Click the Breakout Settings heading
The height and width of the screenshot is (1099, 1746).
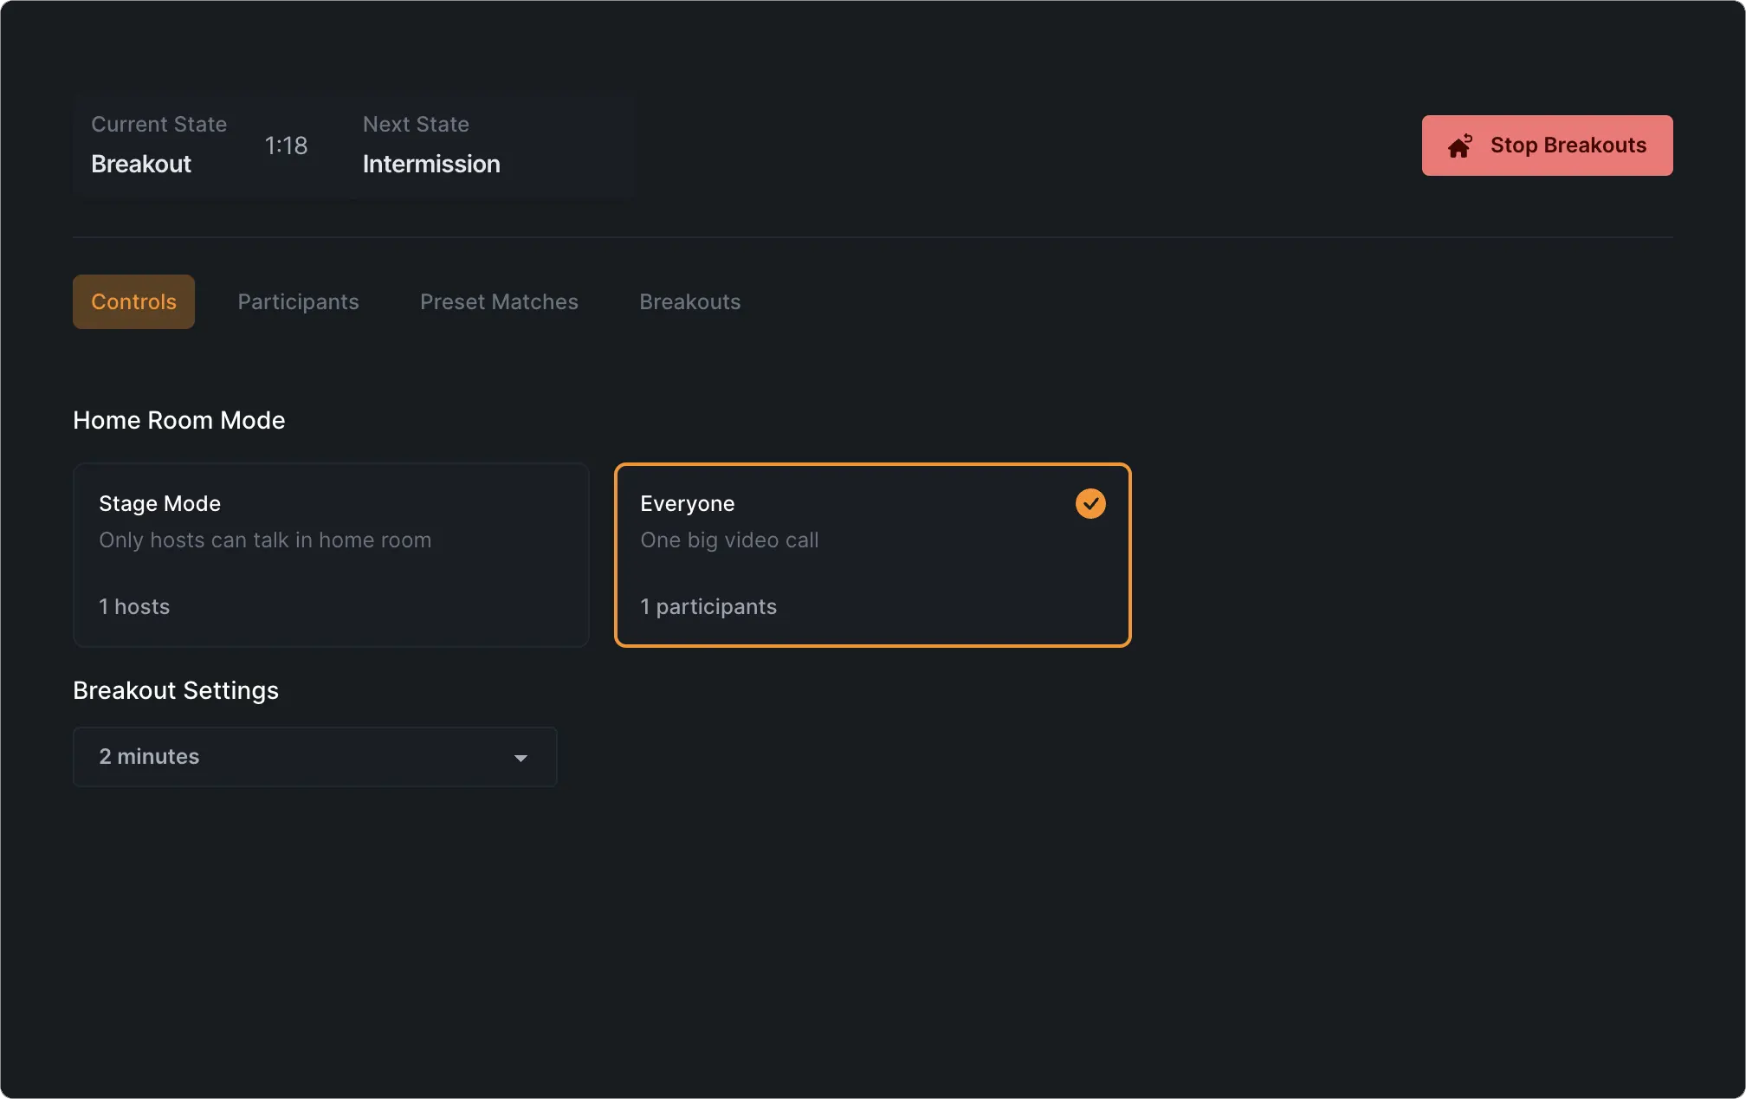point(176,691)
